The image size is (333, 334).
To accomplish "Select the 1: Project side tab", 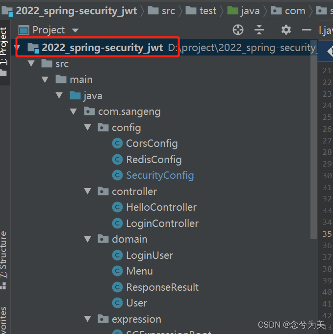I will [x=4, y=52].
